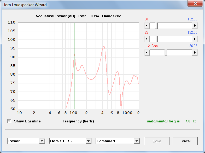Click the L12 Con slider thumb
Screen dimensions: 205x153
tap(166, 53)
